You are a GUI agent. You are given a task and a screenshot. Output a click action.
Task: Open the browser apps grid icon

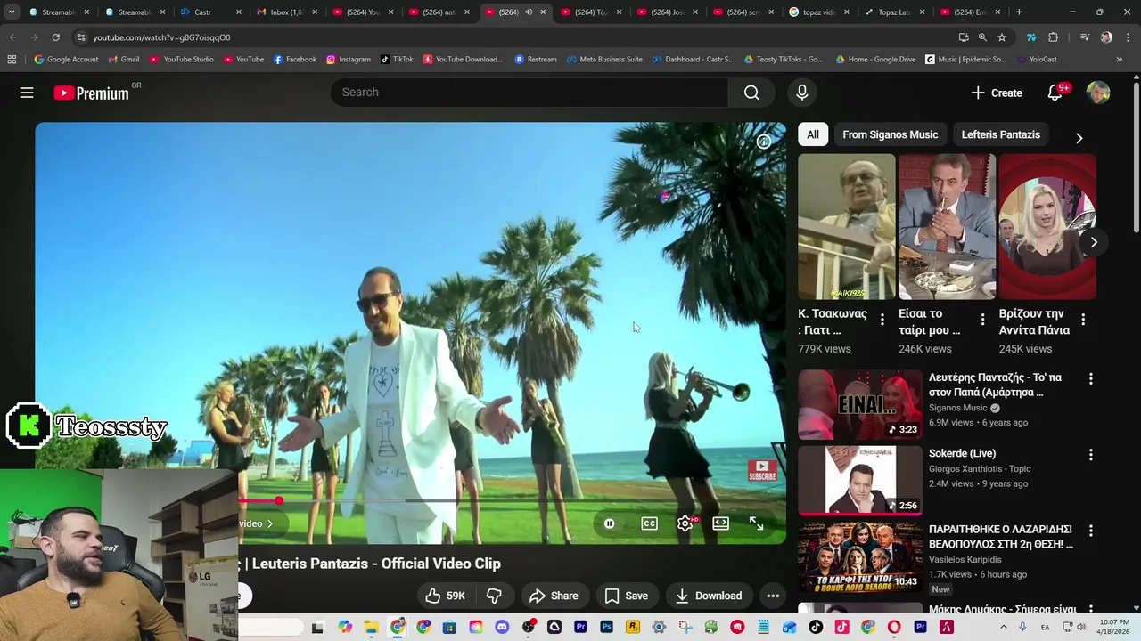click(x=12, y=60)
